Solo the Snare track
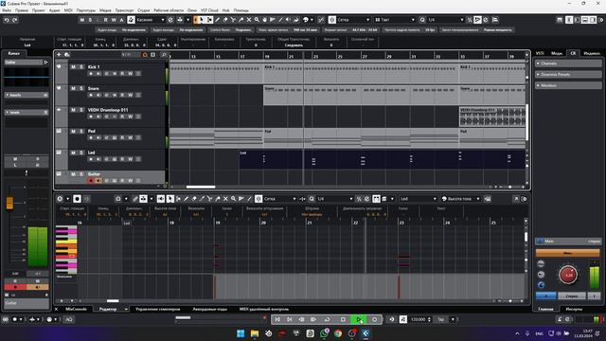Image resolution: width=606 pixels, height=341 pixels. (x=81, y=88)
